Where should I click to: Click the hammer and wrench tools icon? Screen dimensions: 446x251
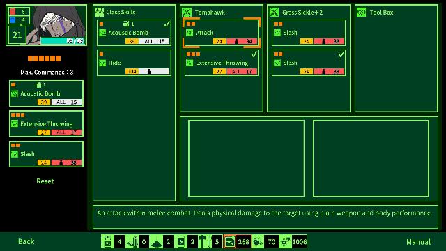click(x=205, y=242)
